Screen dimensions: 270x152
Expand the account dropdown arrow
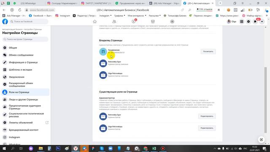click(262, 22)
